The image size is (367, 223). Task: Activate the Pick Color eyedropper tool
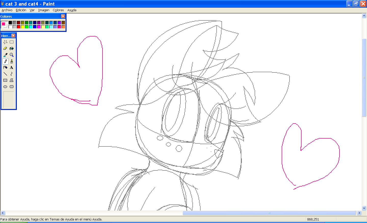pos(5,55)
